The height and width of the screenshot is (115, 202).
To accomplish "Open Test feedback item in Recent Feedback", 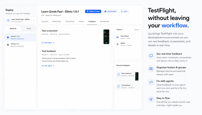I will coord(128,86).
